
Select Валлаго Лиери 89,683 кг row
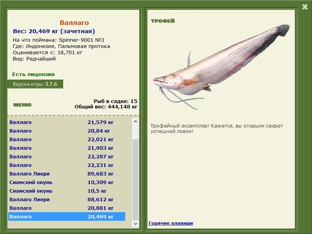(67, 174)
